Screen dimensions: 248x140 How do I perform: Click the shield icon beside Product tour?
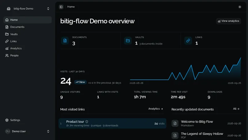87,122
